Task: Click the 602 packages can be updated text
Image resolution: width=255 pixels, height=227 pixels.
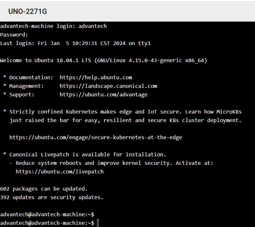Action: [44, 189]
